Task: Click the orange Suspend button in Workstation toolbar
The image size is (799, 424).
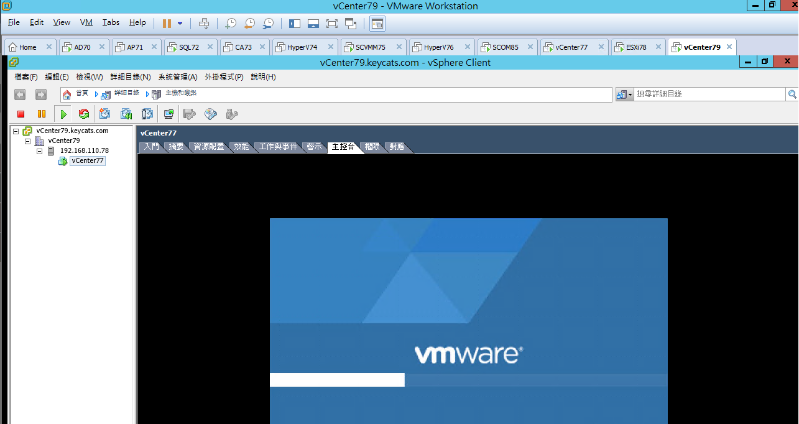Action: point(167,24)
